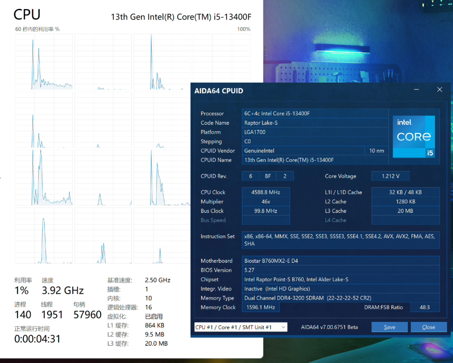Click the logical processors value "16"
The image size is (453, 363).
(148, 307)
